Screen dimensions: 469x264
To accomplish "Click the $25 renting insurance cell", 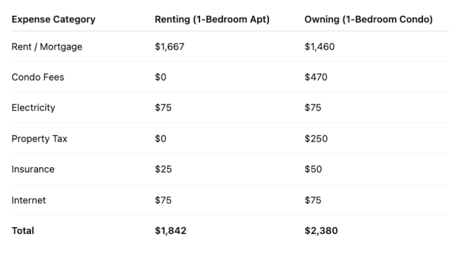I will click(x=163, y=169).
